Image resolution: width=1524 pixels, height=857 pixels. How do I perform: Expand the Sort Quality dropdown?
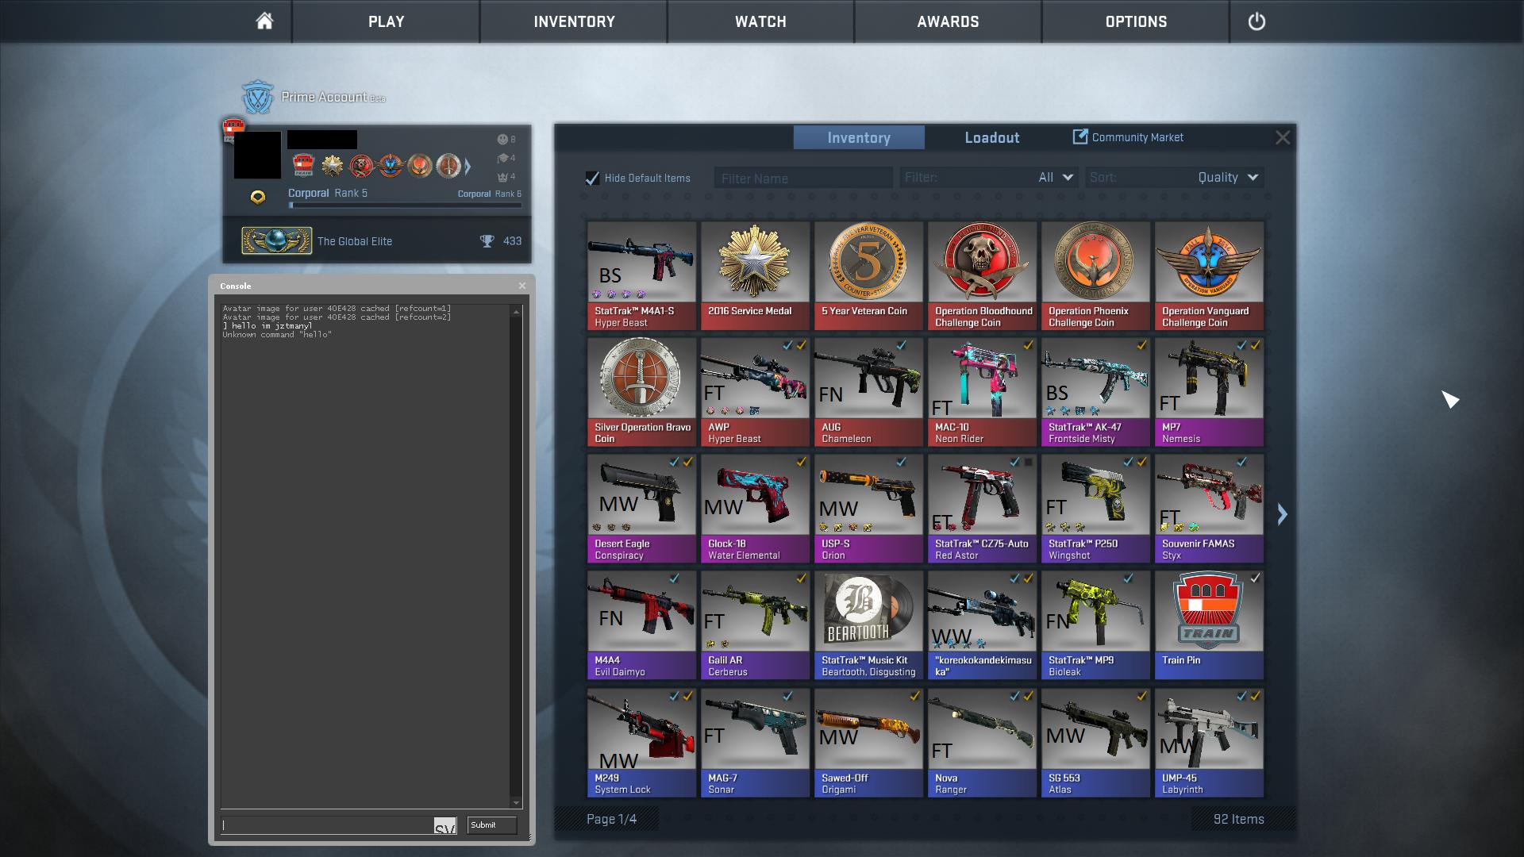click(1174, 178)
